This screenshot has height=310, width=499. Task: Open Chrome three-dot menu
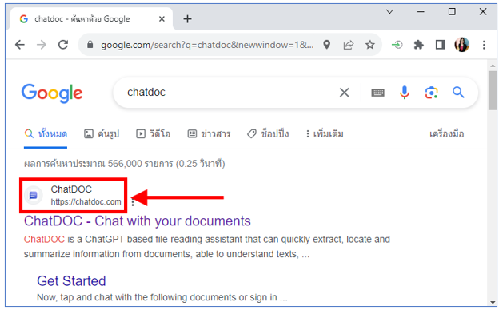coord(484,45)
